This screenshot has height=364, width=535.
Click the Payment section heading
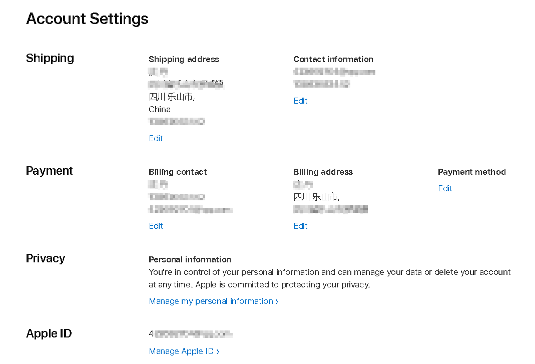(50, 171)
